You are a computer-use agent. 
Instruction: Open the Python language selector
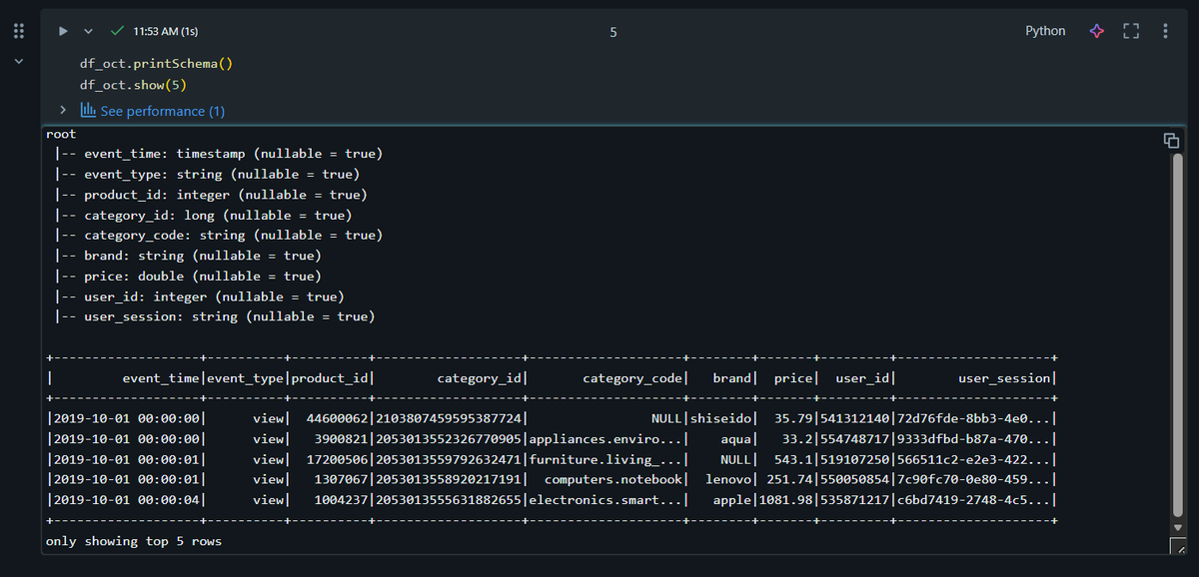pyautogui.click(x=1045, y=31)
